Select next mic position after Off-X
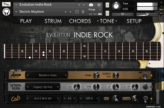 click(97, 98)
